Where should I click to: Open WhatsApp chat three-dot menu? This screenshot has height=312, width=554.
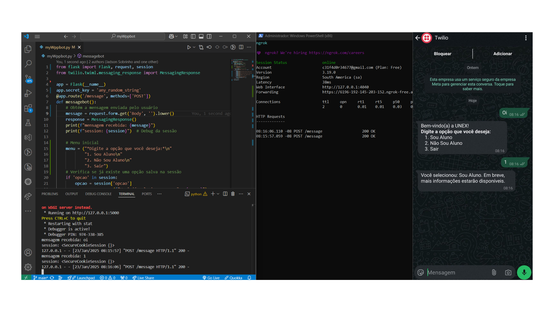526,38
